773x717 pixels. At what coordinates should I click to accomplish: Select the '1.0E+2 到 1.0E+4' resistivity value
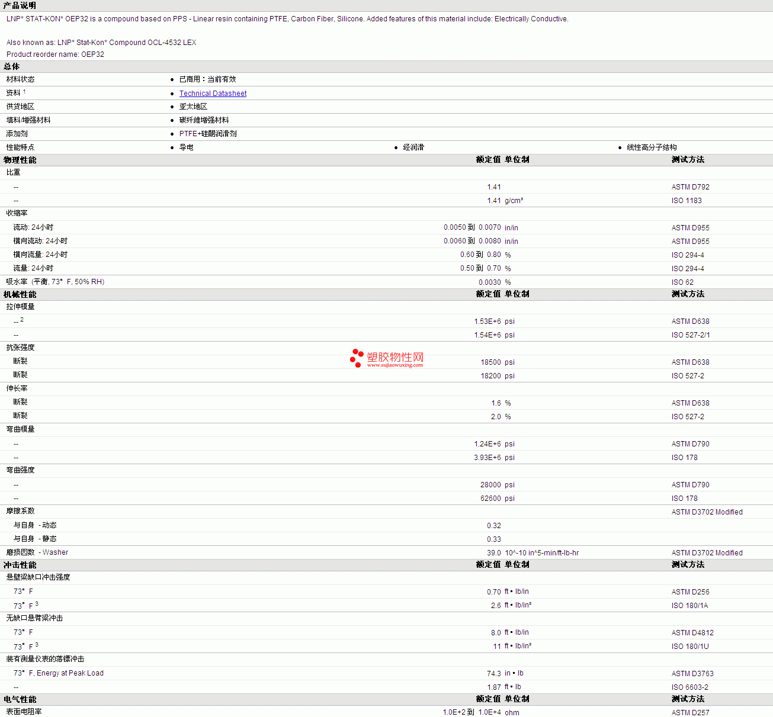[x=472, y=712]
